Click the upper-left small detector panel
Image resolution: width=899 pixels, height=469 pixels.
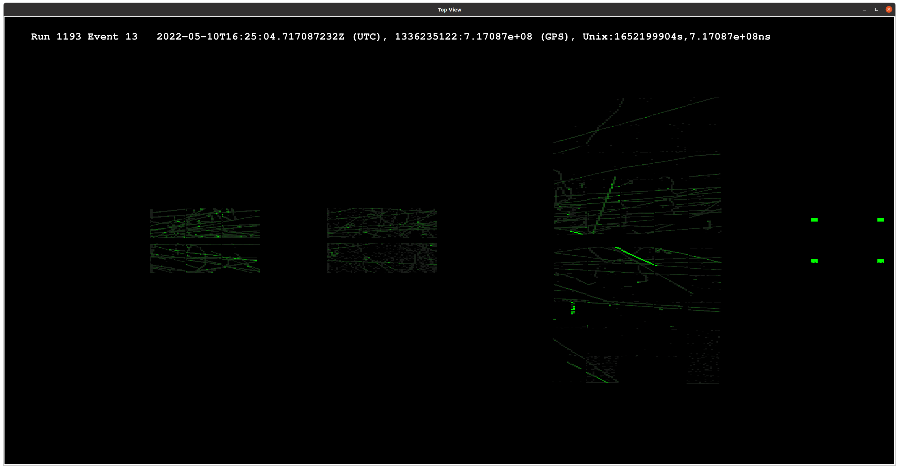pos(205,223)
